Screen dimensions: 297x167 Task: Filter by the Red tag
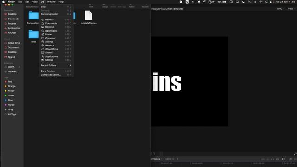(x=10, y=82)
